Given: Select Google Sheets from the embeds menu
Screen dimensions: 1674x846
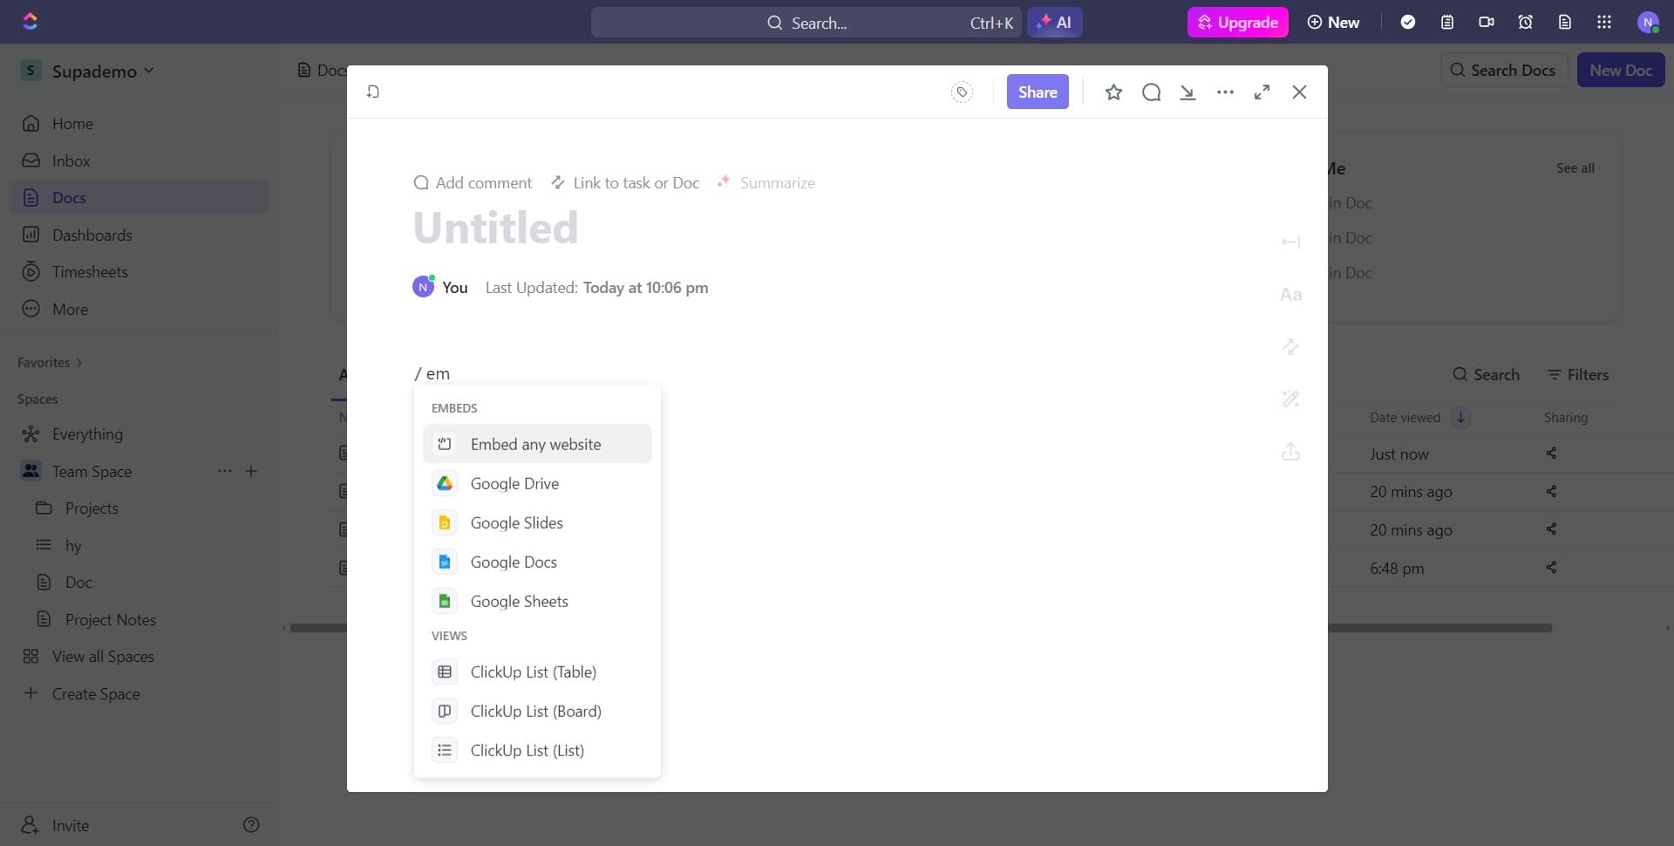Looking at the screenshot, I should click(x=521, y=601).
